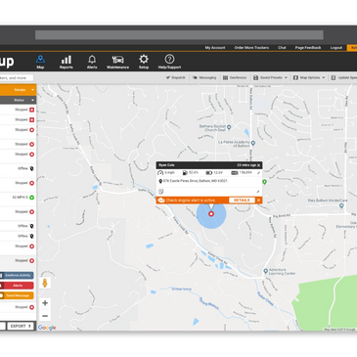The image size is (357, 357).
Task: Click the EXPORT button
Action: point(21,326)
